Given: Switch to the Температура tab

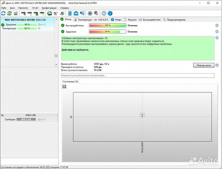Looking at the screenshot, I should pyautogui.click(x=83, y=20).
